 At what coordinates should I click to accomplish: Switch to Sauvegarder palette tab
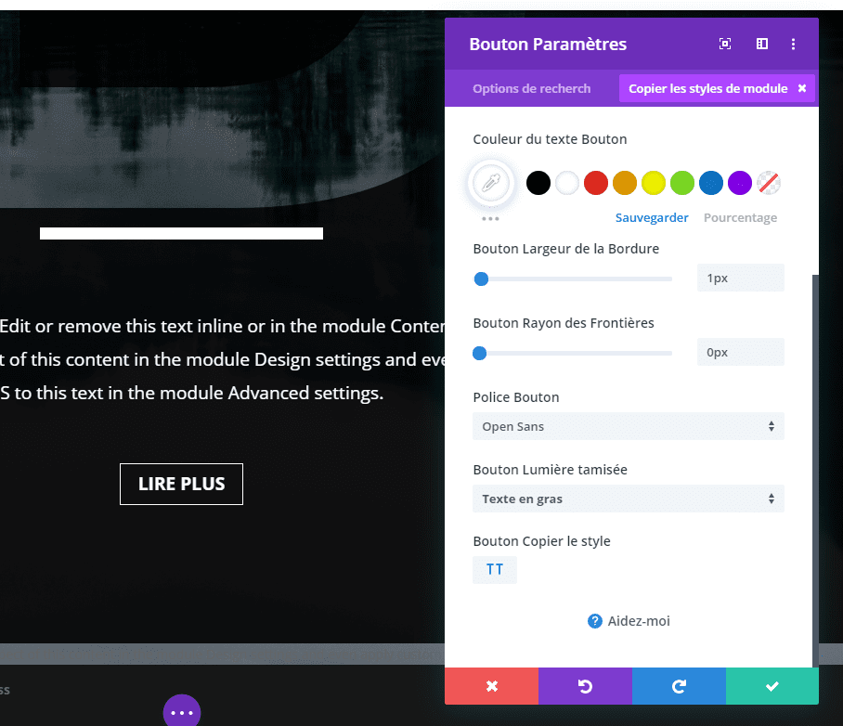coord(652,218)
